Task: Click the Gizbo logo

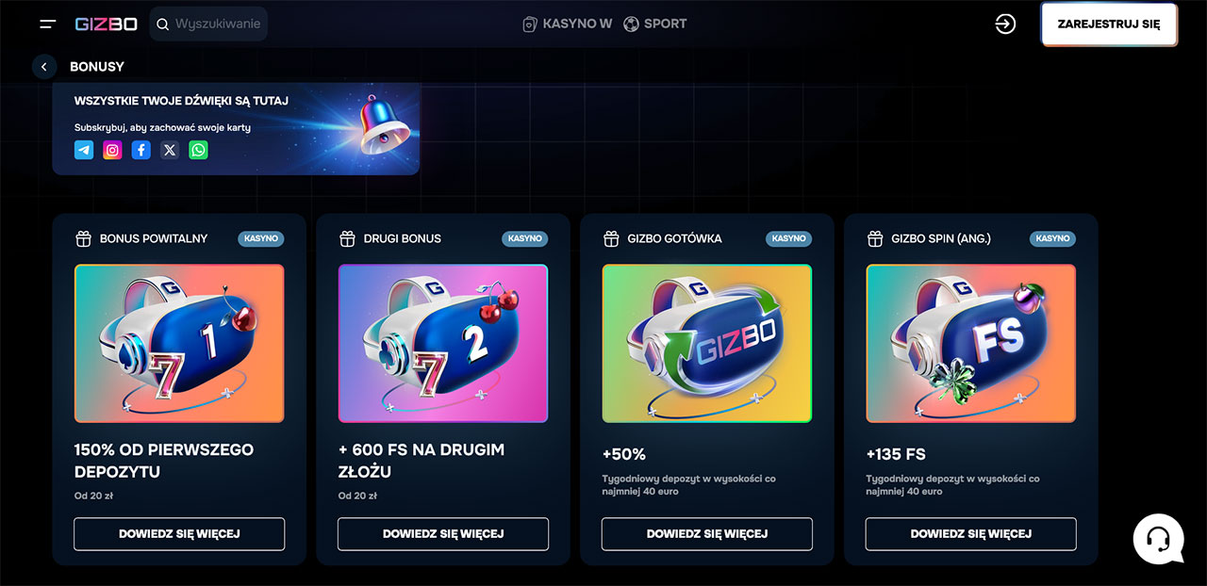Action: (107, 24)
